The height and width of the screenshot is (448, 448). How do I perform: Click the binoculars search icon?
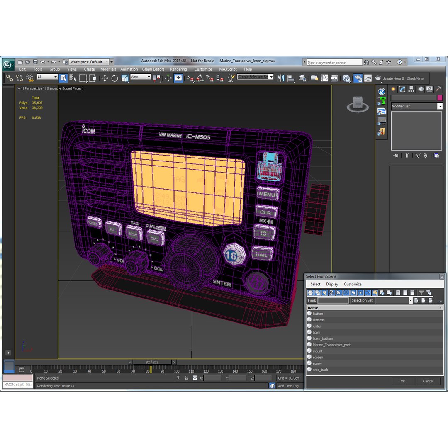[x=366, y=62]
